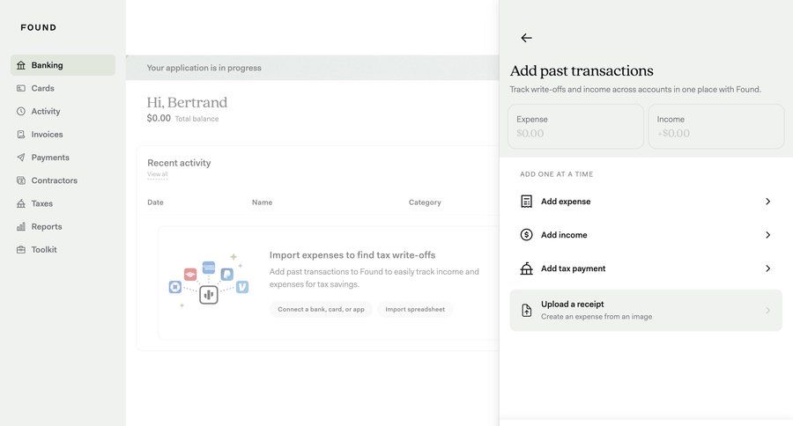The width and height of the screenshot is (793, 426).
Task: Expand the Add expense chevron
Action: tap(767, 202)
